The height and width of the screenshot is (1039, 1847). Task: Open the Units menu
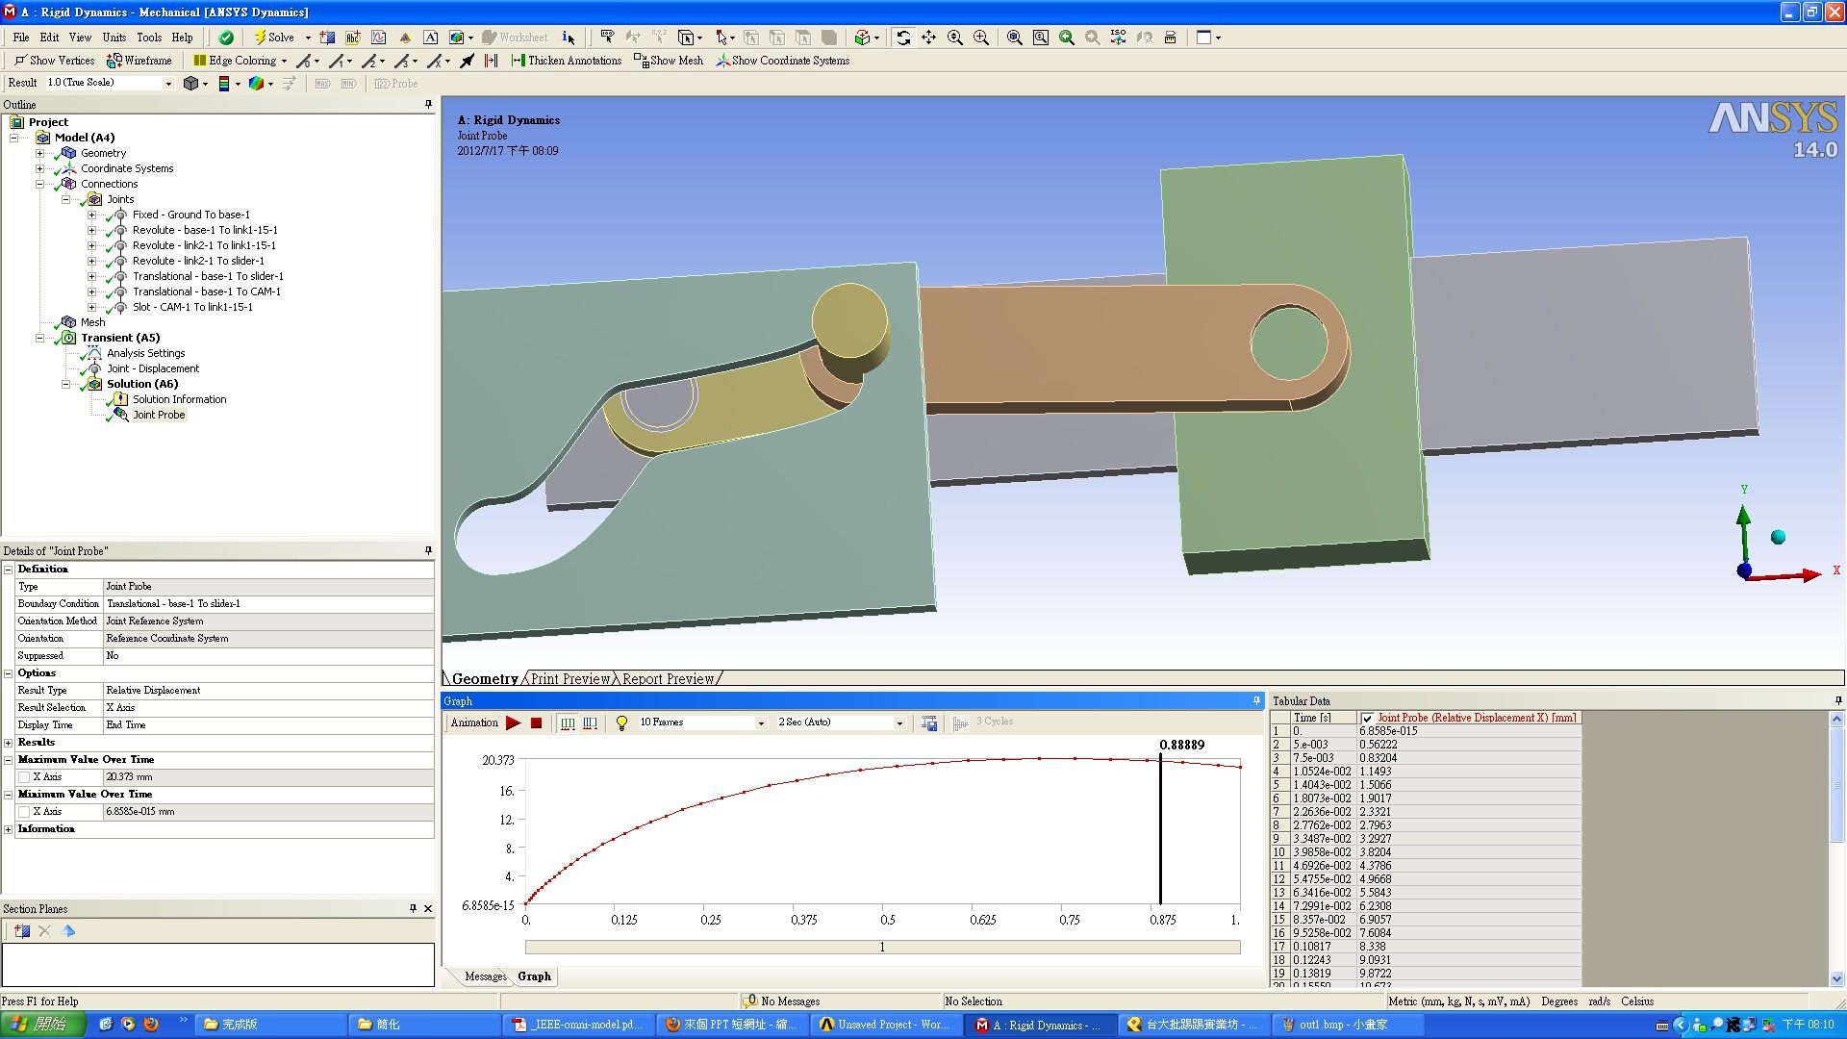coord(114,38)
